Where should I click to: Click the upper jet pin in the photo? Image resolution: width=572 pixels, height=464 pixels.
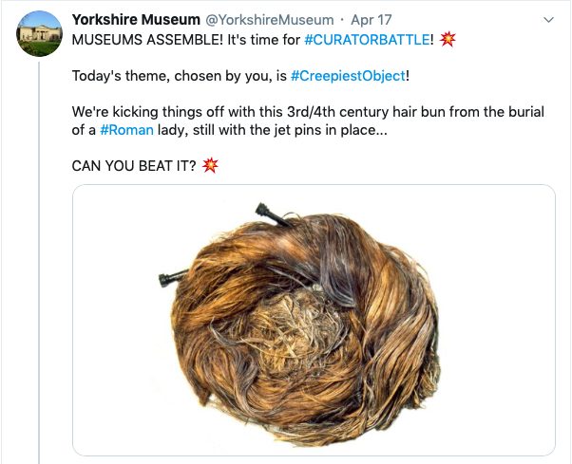[x=274, y=214]
